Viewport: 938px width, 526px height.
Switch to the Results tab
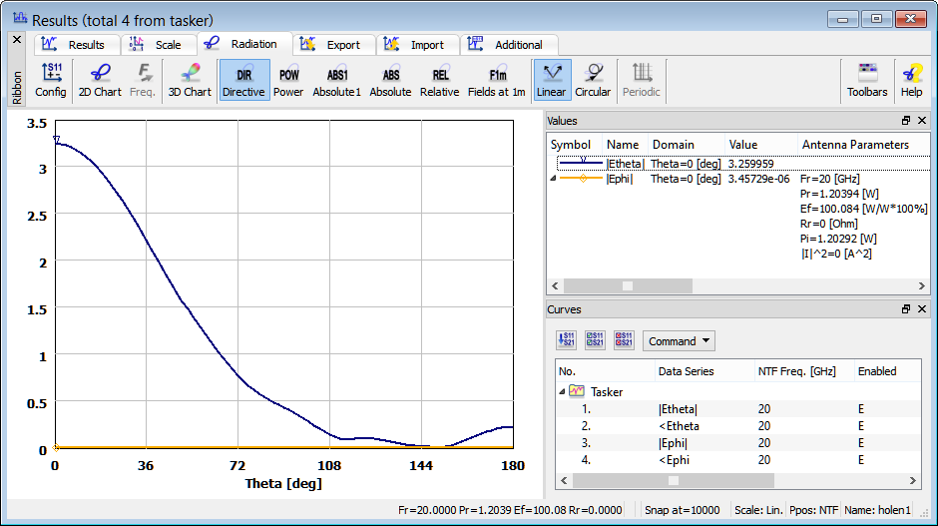point(77,45)
